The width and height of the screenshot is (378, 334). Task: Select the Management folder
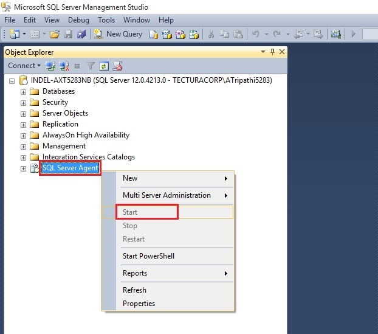tap(64, 146)
